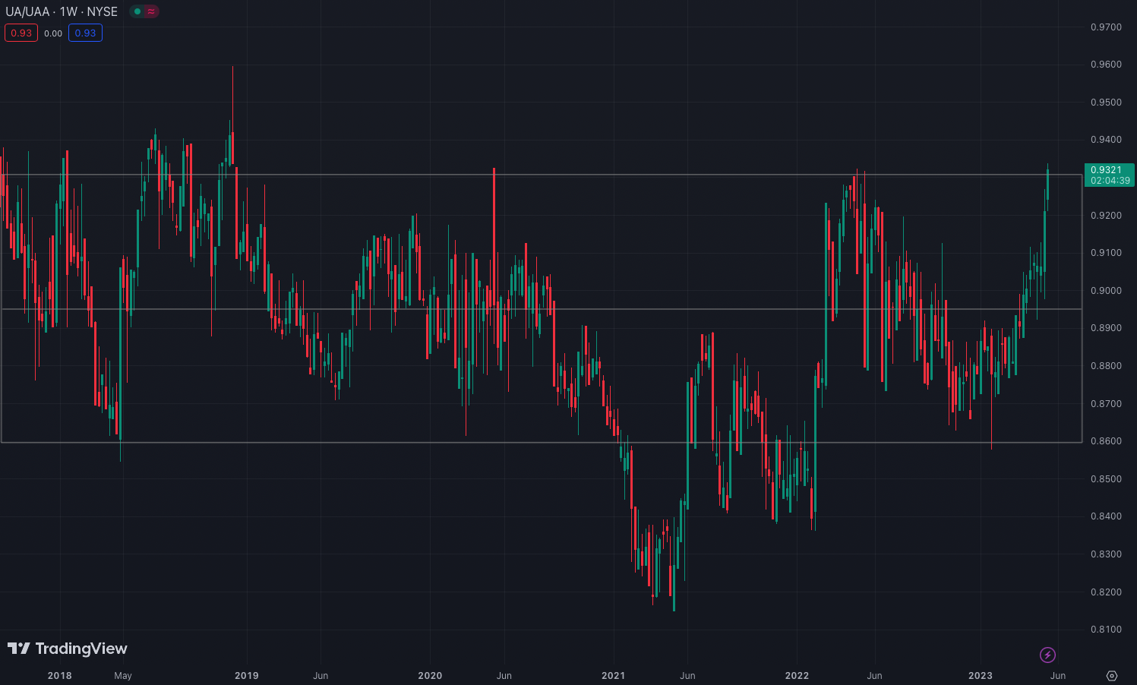Open chart settings via the hexagon gear icon

pyautogui.click(x=1112, y=675)
